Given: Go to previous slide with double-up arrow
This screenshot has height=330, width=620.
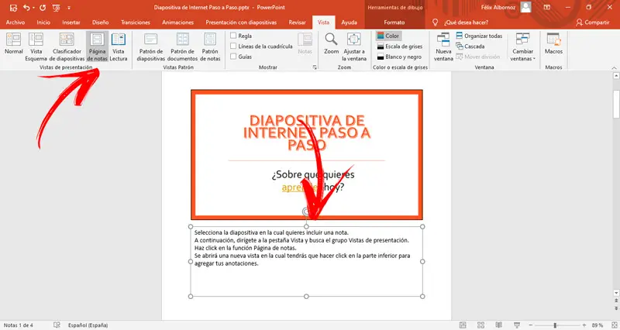Looking at the screenshot, I should click(616, 301).
